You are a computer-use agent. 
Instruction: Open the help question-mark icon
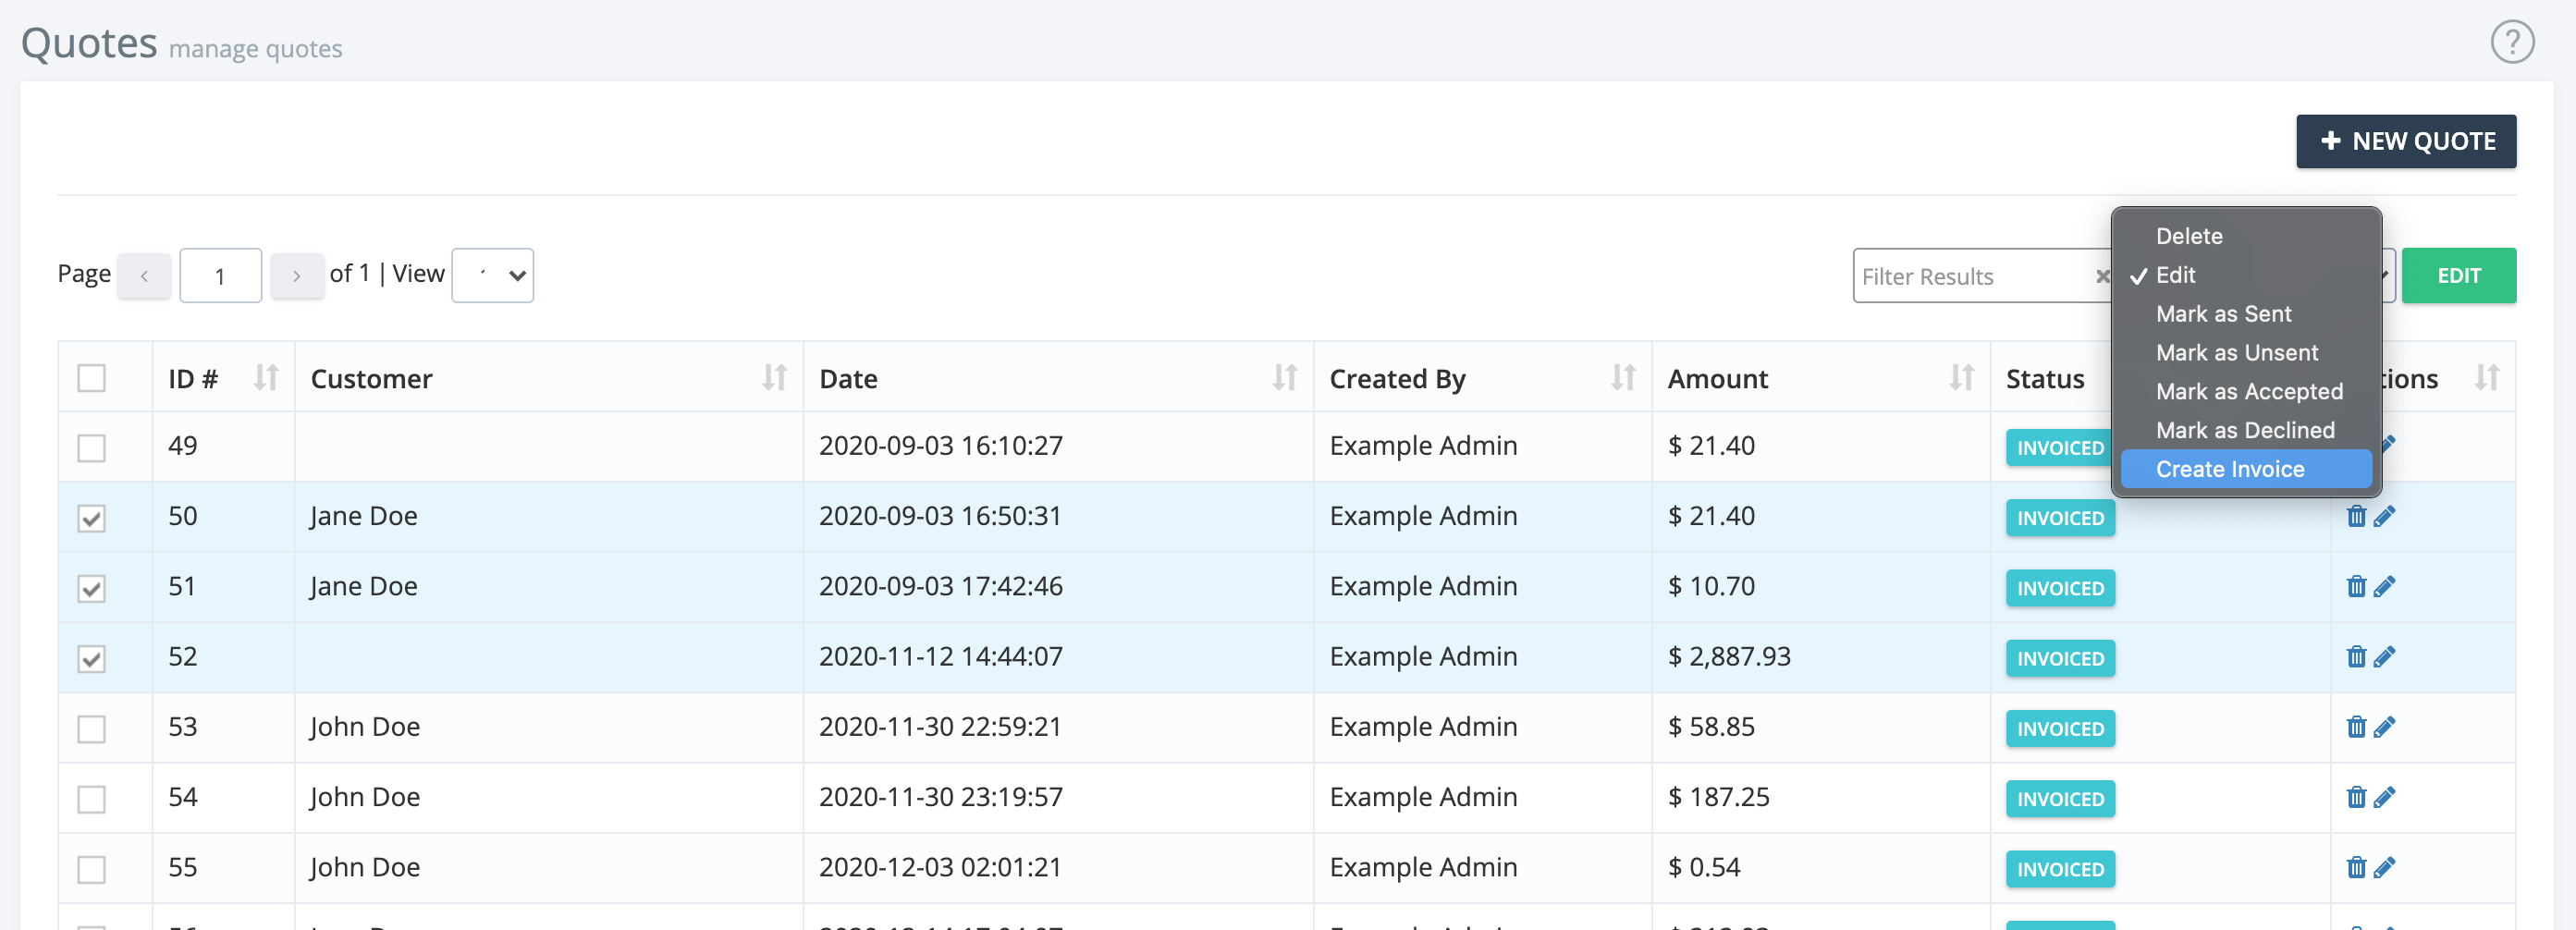click(x=2512, y=42)
